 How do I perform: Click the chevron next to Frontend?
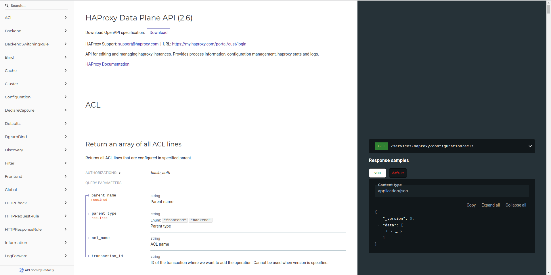click(x=66, y=176)
